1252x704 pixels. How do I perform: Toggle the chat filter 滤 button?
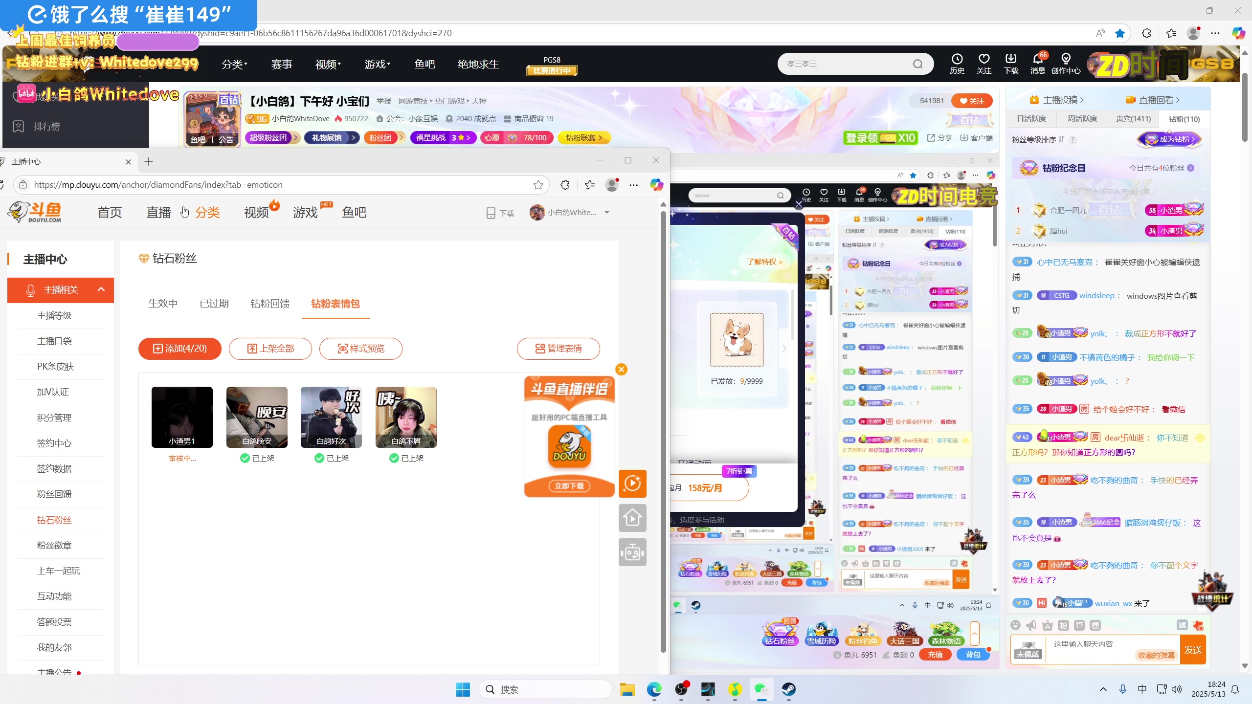point(1182,625)
